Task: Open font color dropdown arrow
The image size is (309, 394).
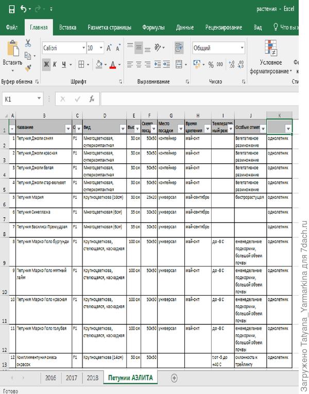Action: click(119, 65)
